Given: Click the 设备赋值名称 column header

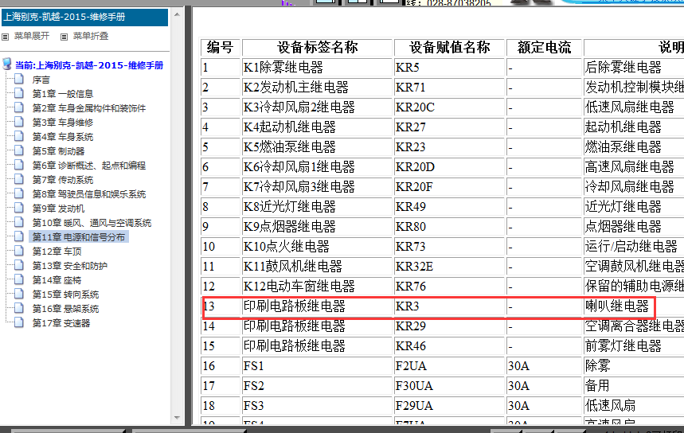Looking at the screenshot, I should tap(449, 48).
